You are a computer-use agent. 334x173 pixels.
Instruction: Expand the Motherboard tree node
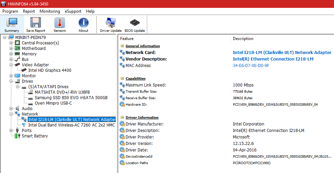[x=11, y=49]
